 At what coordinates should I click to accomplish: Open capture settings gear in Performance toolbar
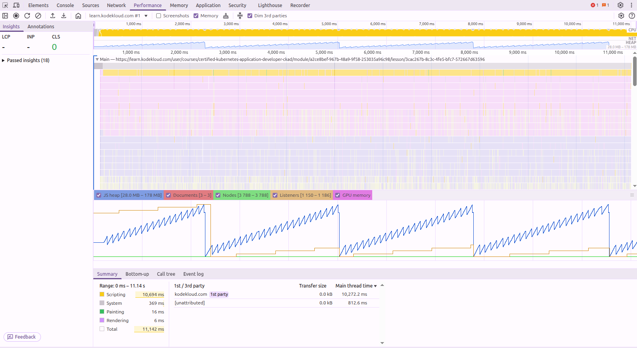pos(621,16)
